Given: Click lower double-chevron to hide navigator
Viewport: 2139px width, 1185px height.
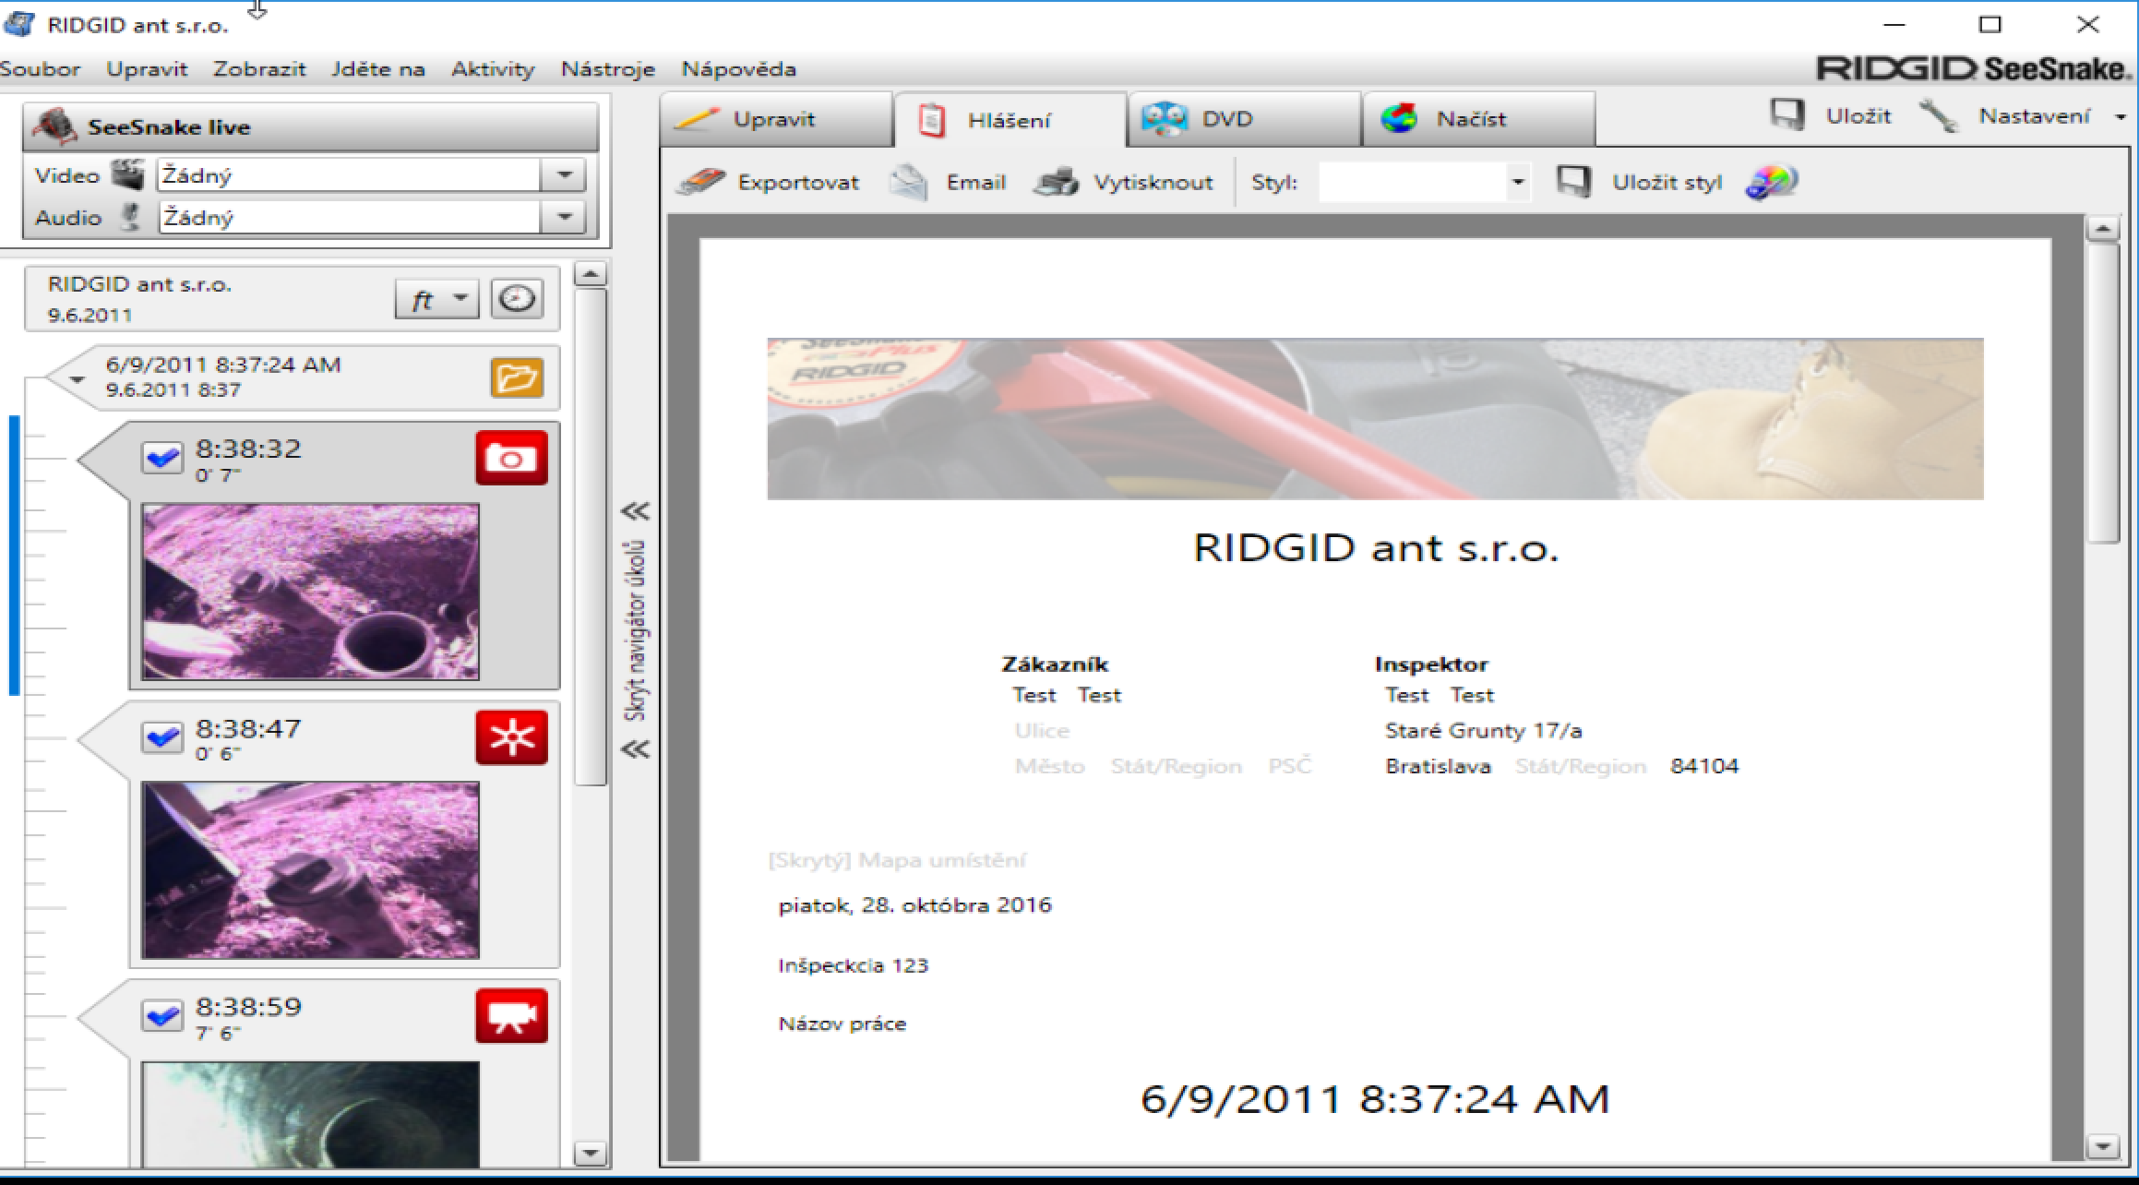Looking at the screenshot, I should (635, 748).
